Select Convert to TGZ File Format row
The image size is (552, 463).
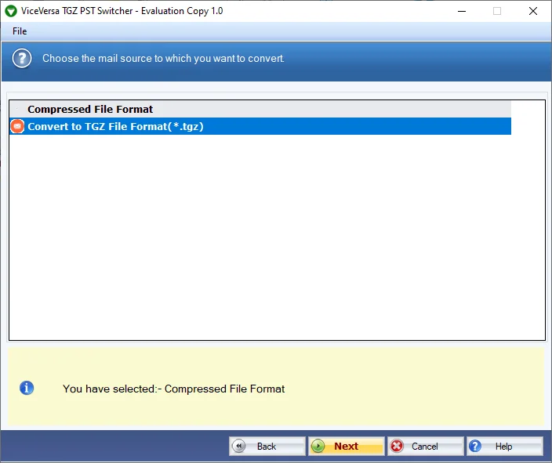(x=260, y=126)
